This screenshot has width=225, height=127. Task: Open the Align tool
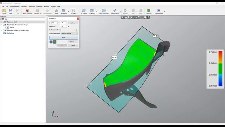tap(57, 11)
